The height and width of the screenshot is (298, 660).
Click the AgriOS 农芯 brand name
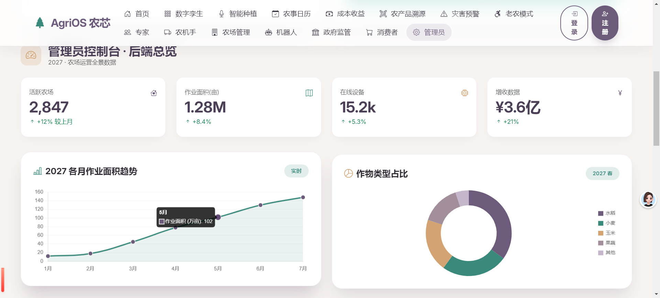[x=81, y=23]
